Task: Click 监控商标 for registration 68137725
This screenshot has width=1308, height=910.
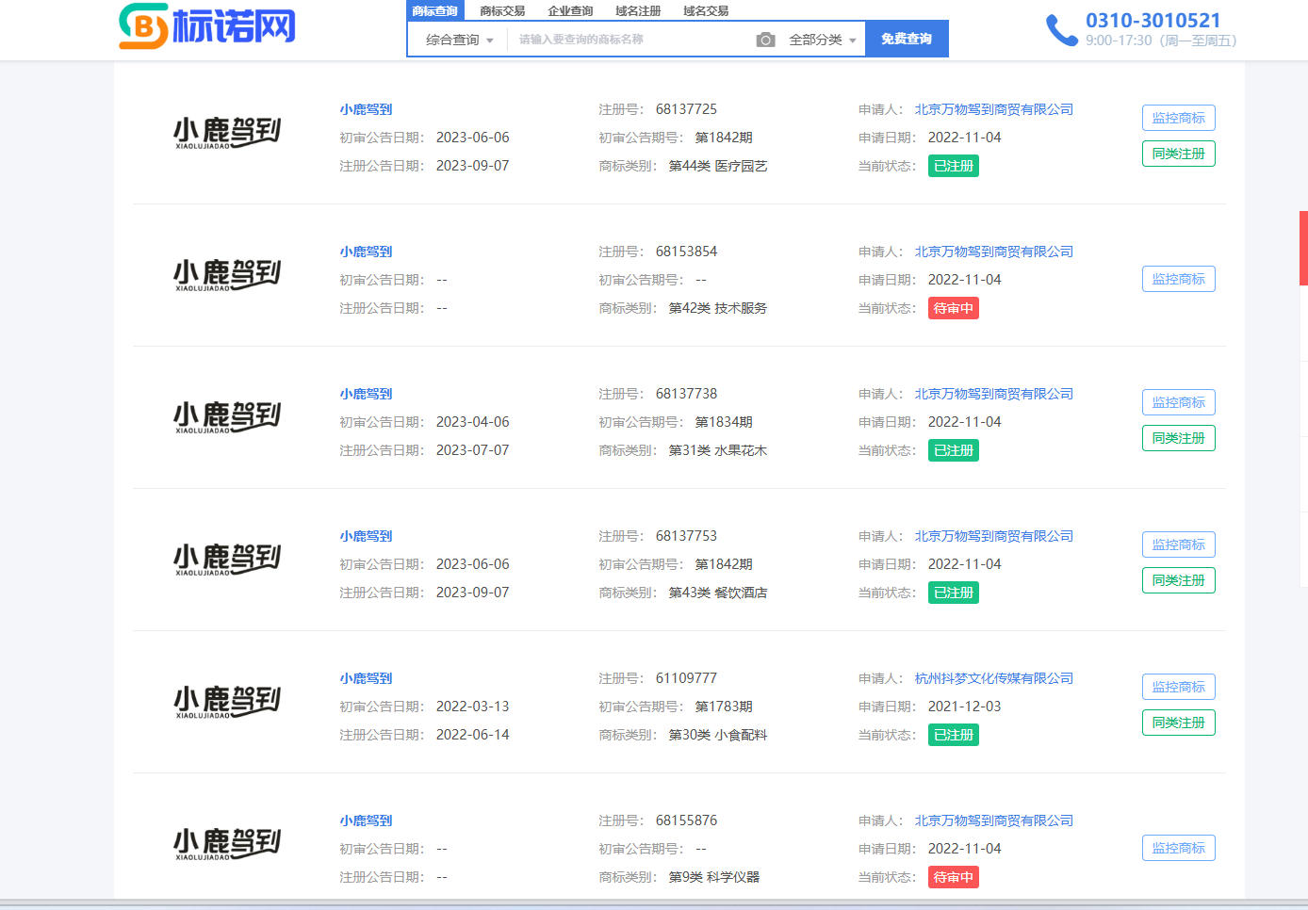Action: [1179, 118]
